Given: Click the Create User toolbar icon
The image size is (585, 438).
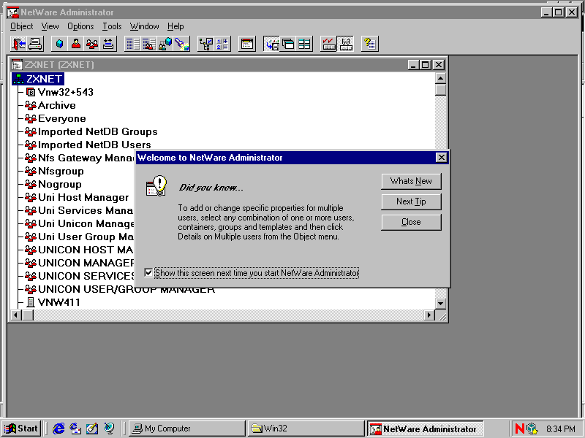Looking at the screenshot, I should 76,44.
